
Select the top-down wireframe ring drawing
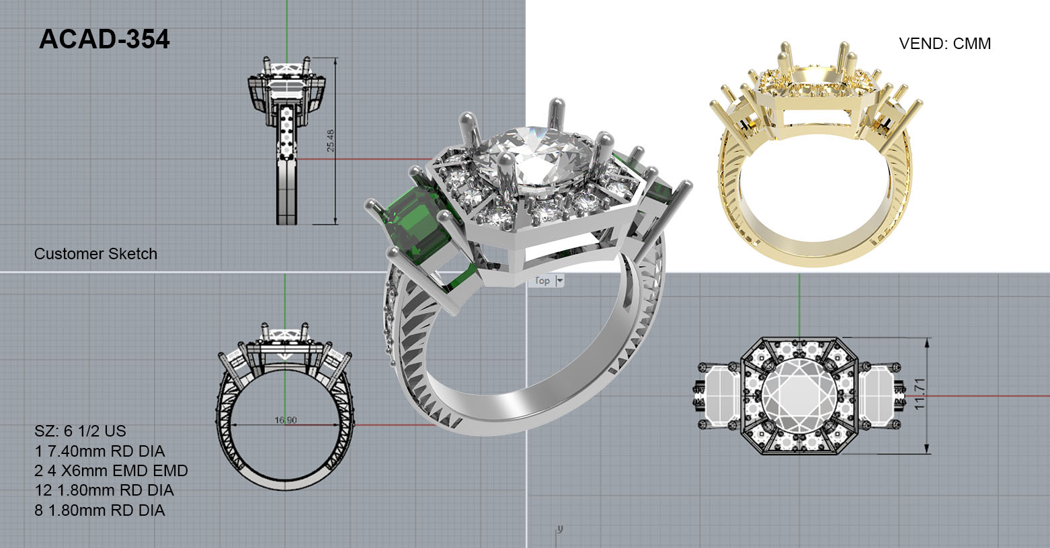pos(798,396)
